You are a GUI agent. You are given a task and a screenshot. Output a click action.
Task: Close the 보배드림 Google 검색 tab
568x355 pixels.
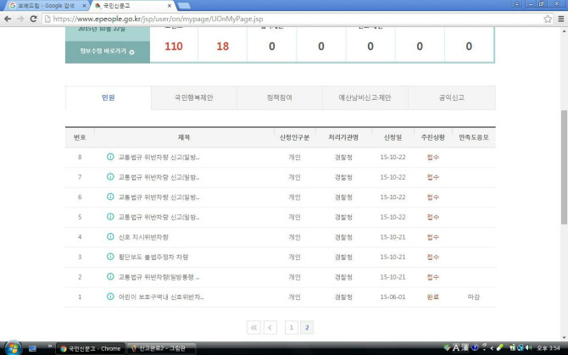pyautogui.click(x=85, y=6)
